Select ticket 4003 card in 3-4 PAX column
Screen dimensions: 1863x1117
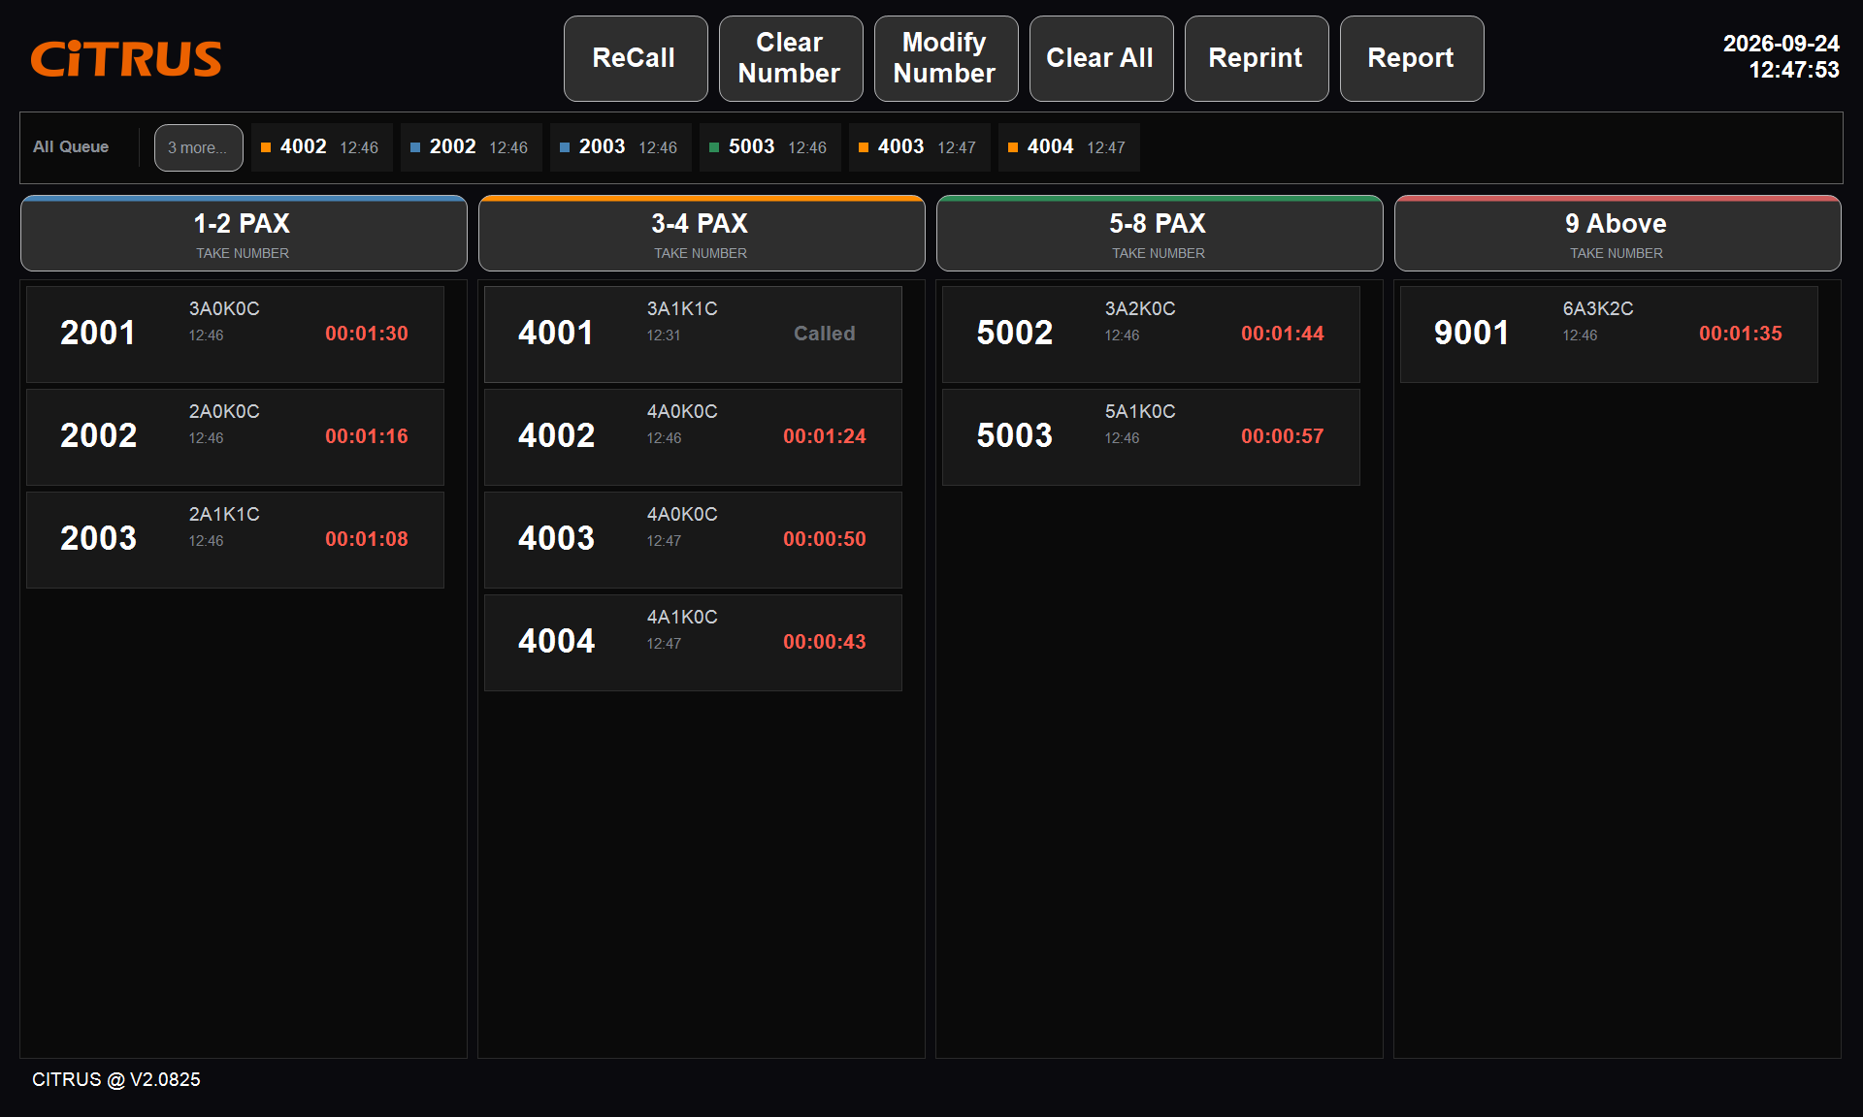click(x=693, y=539)
